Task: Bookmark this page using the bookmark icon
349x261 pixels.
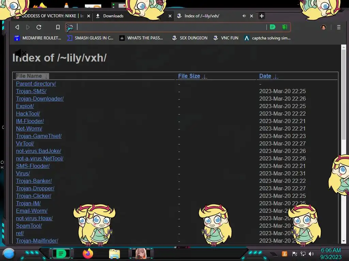Action: point(58,27)
